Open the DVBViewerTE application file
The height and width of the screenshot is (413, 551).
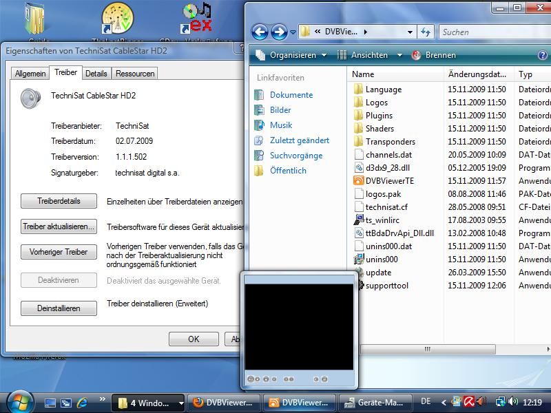[389, 180]
